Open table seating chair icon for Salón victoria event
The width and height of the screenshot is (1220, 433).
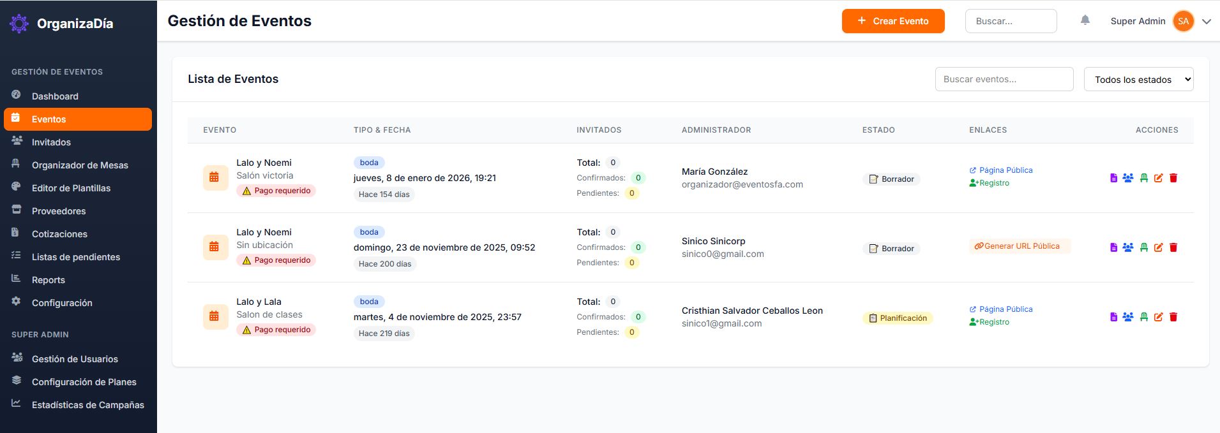click(x=1143, y=178)
